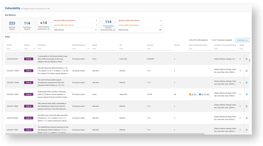Click version 9.3(2)200 cell
Screen dimensions: 263x146
(150, 59)
